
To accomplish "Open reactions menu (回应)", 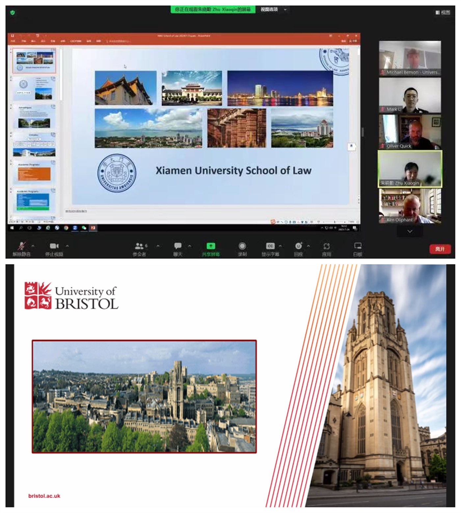I will pos(298,249).
